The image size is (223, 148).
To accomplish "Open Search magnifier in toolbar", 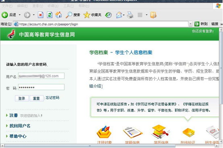I will [73, 15].
